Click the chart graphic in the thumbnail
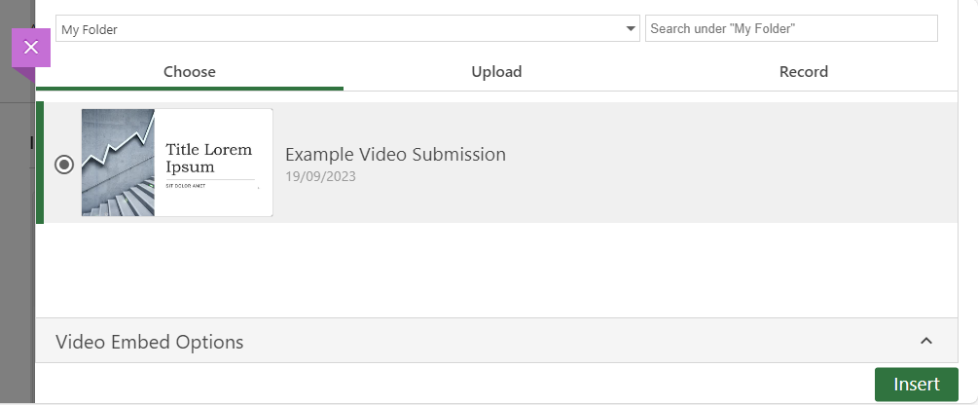Screen dimensions: 978x405 [118, 163]
